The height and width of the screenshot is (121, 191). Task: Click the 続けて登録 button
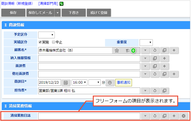[x=99, y=13]
